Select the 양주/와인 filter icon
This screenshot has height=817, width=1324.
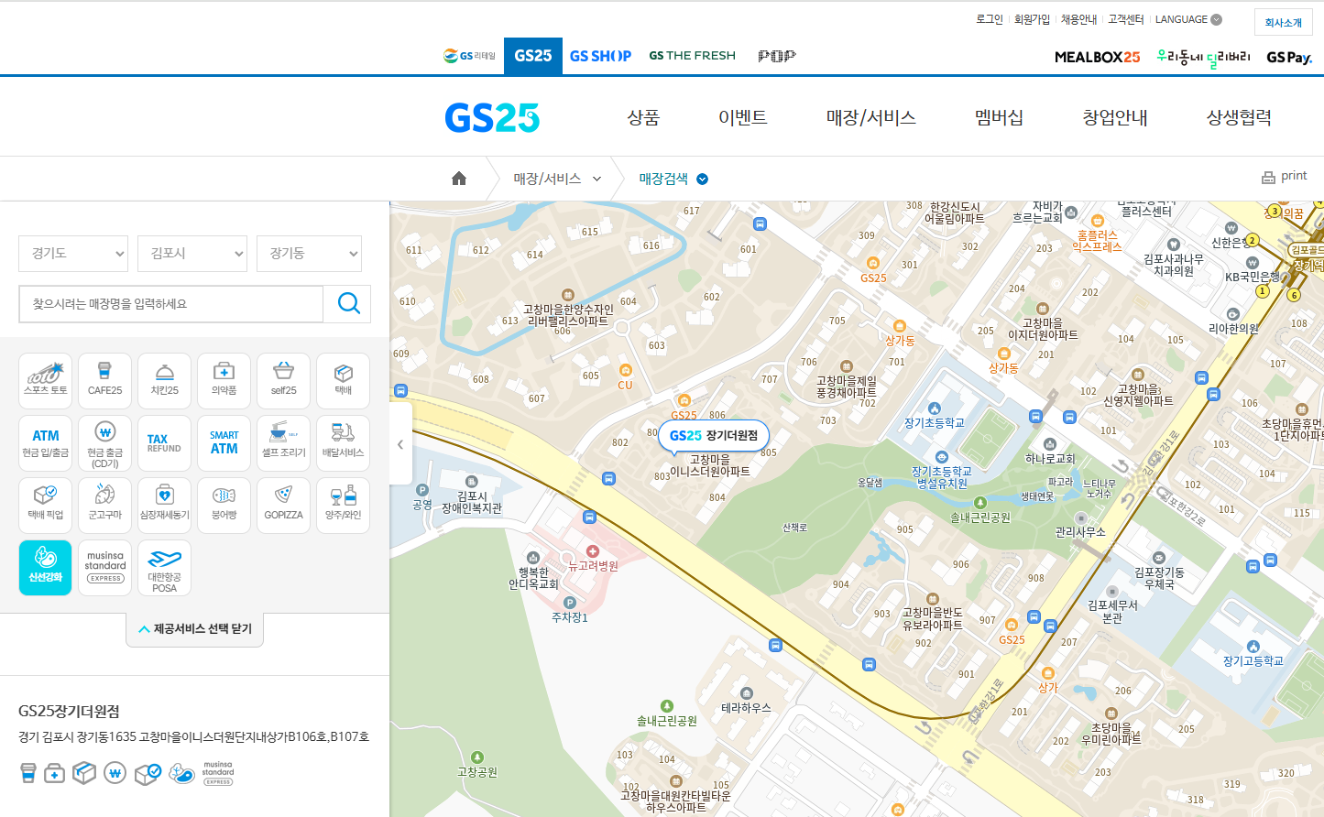click(343, 506)
